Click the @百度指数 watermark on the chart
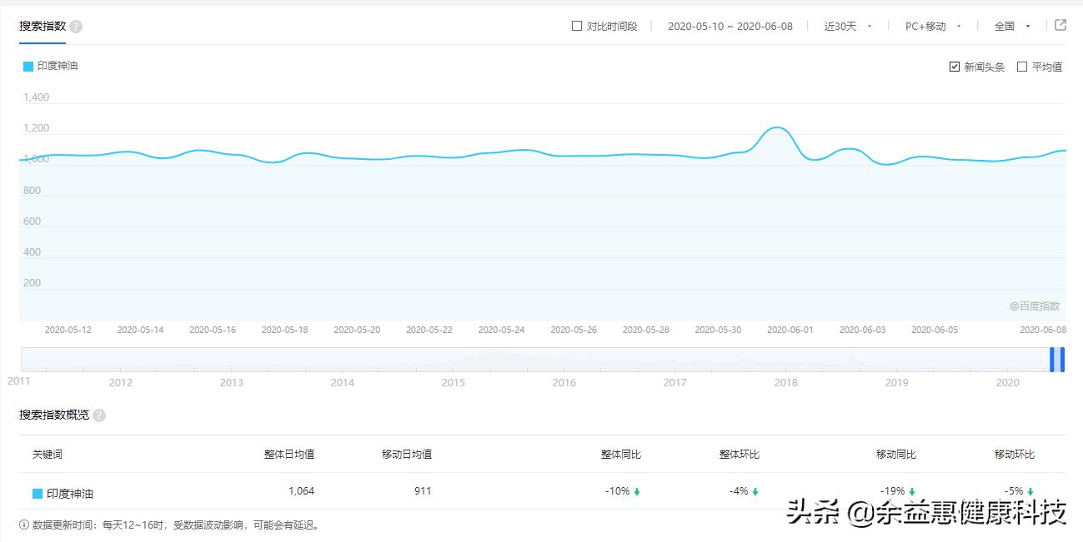The width and height of the screenshot is (1083, 542). pyautogui.click(x=1032, y=306)
